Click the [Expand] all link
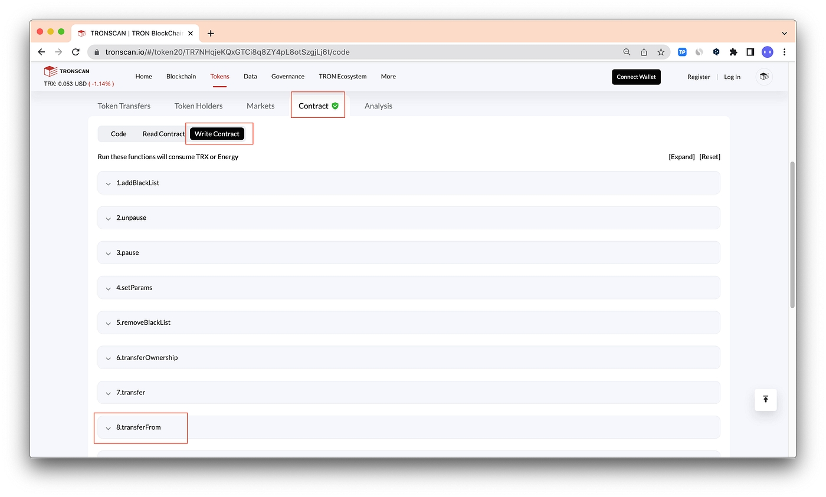The image size is (826, 497). coord(681,157)
